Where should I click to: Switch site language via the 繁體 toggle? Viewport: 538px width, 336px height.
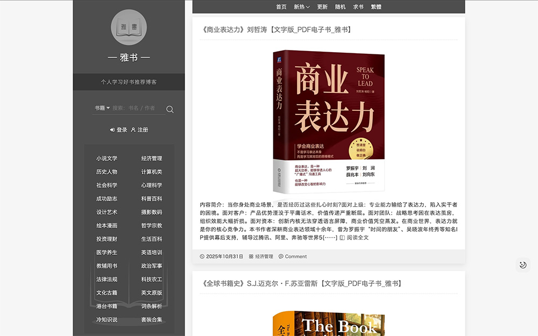click(x=376, y=6)
